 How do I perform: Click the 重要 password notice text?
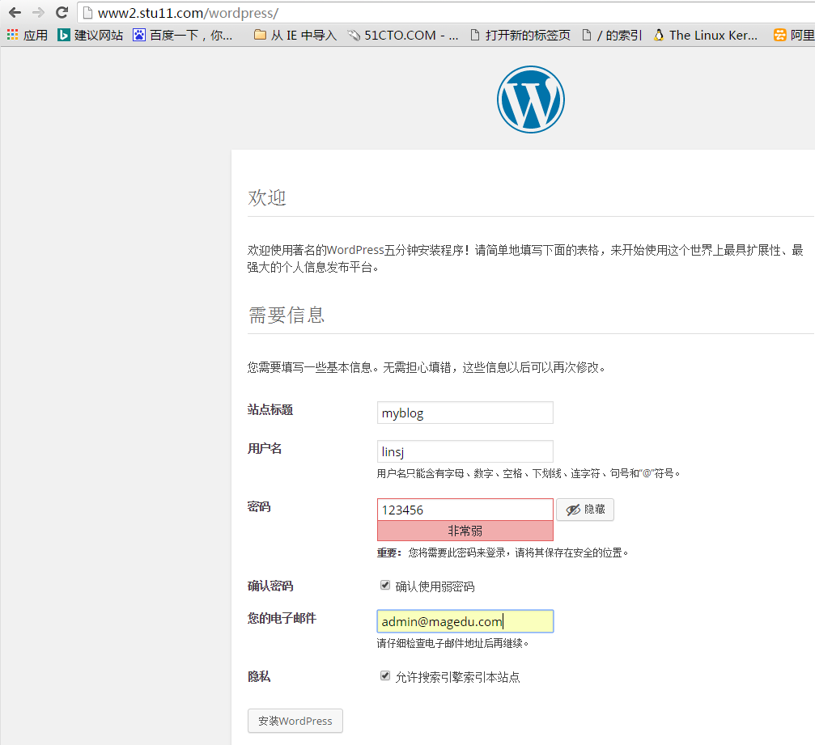tap(503, 552)
